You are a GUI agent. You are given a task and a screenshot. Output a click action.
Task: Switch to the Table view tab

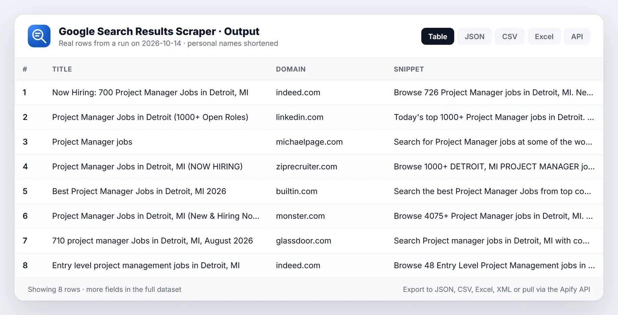pyautogui.click(x=437, y=36)
